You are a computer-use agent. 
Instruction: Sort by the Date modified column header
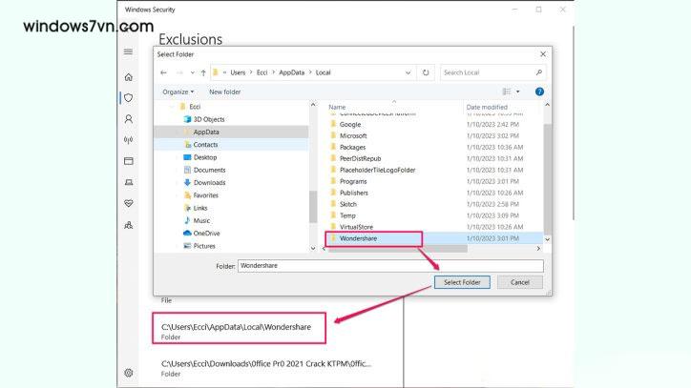[x=487, y=107]
